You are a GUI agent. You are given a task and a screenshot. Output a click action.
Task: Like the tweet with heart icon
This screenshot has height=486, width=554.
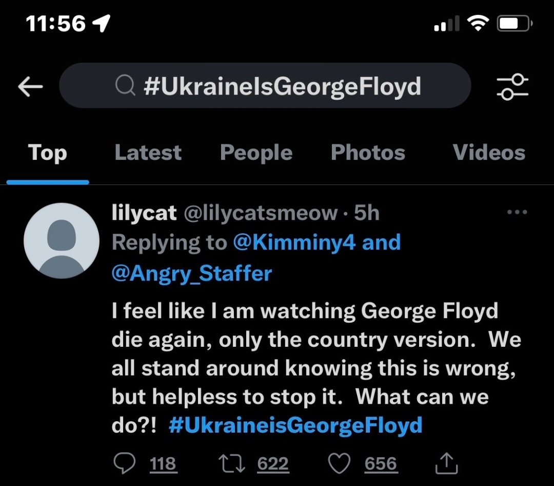tap(338, 463)
